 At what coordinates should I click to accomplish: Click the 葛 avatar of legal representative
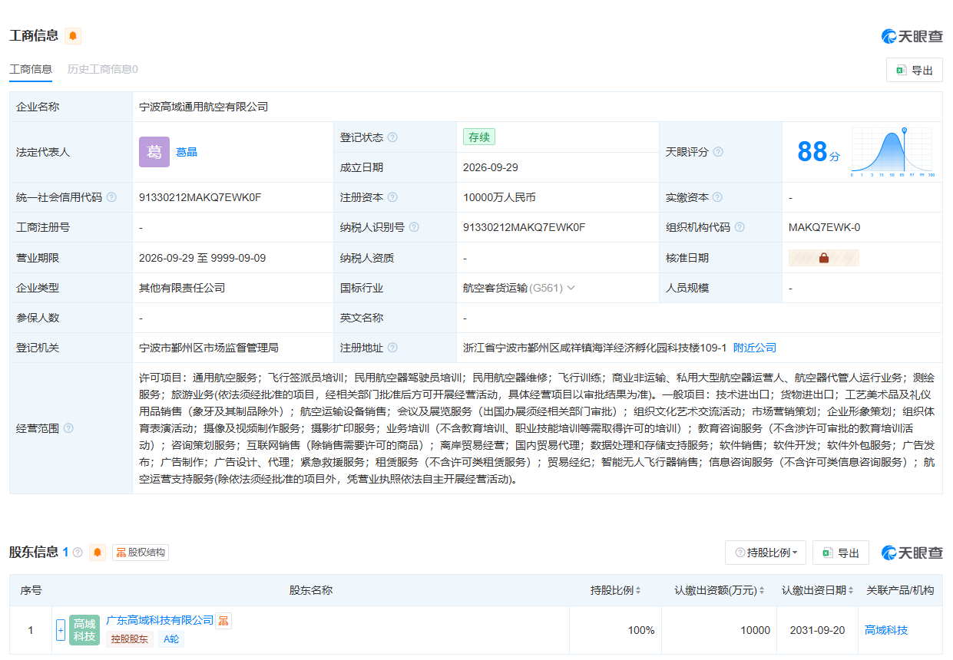tap(154, 152)
